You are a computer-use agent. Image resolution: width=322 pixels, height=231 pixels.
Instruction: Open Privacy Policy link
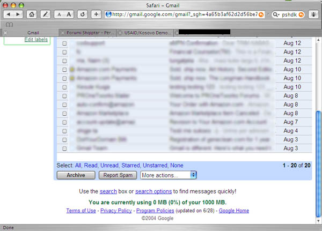[116, 211]
